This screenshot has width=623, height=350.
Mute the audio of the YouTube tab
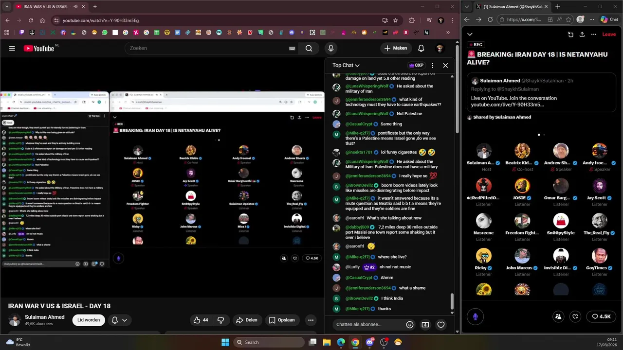[75, 7]
